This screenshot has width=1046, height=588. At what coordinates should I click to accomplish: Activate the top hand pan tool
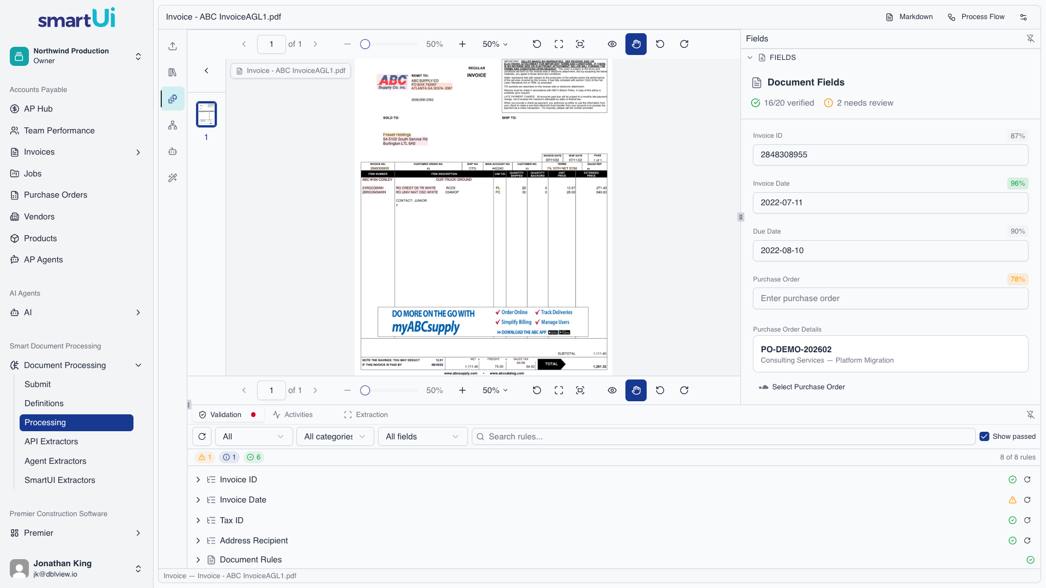[636, 44]
